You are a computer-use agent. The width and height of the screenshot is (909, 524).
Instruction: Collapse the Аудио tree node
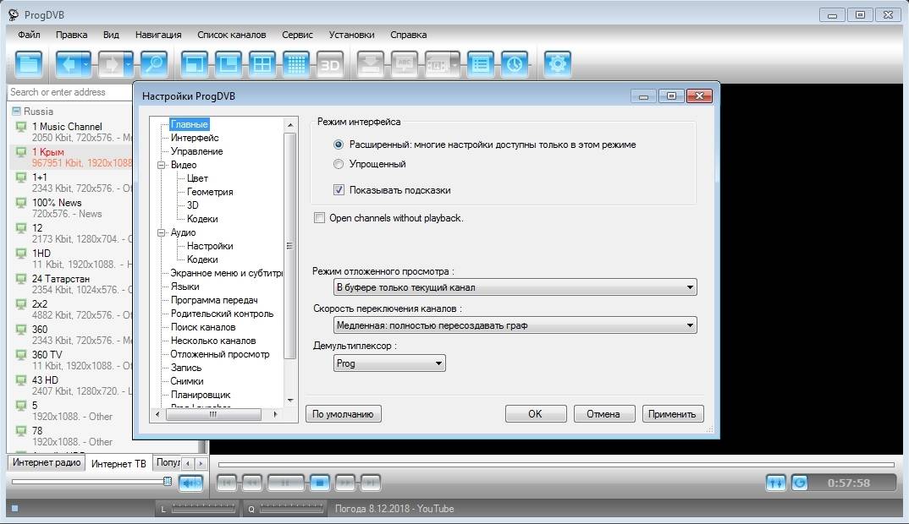[x=162, y=232]
